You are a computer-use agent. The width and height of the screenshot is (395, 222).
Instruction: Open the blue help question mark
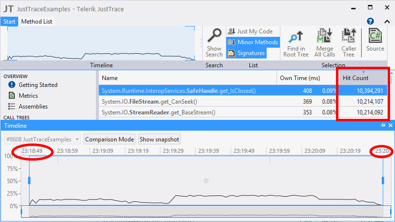[370, 22]
